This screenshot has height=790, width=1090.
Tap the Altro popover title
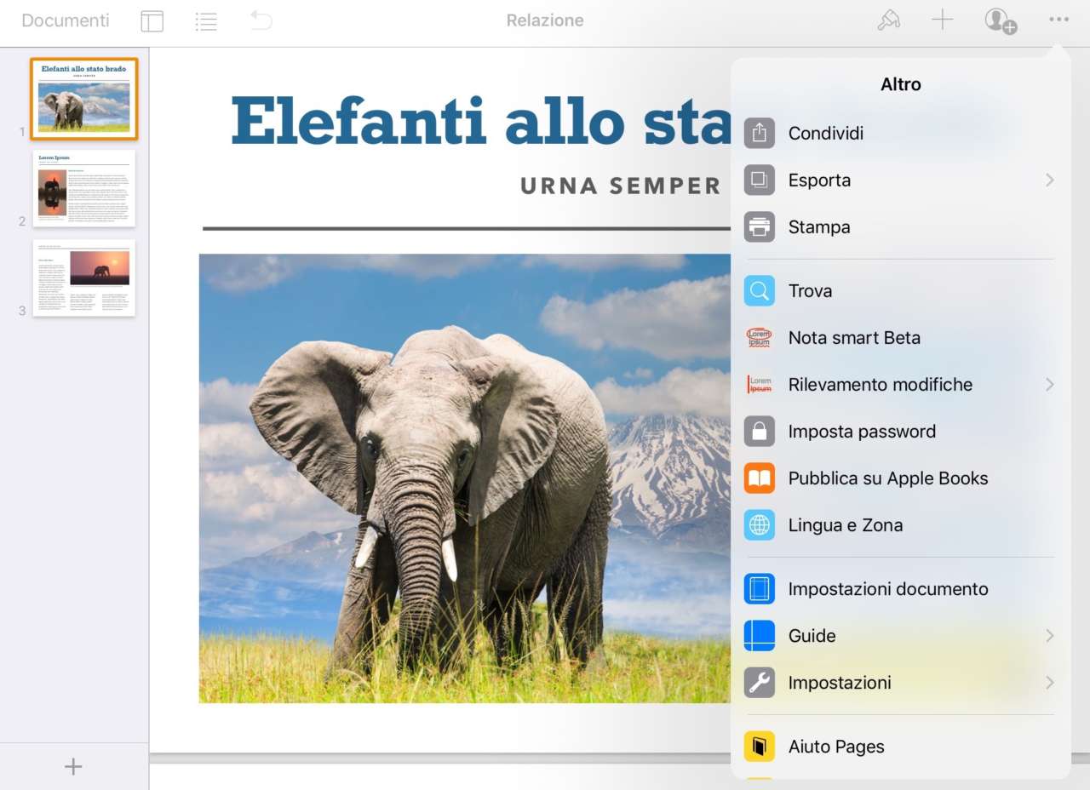coord(901,84)
